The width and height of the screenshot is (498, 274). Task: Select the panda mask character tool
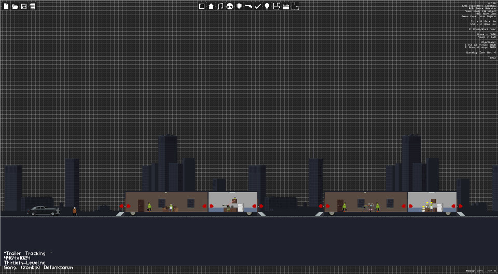coord(230,6)
